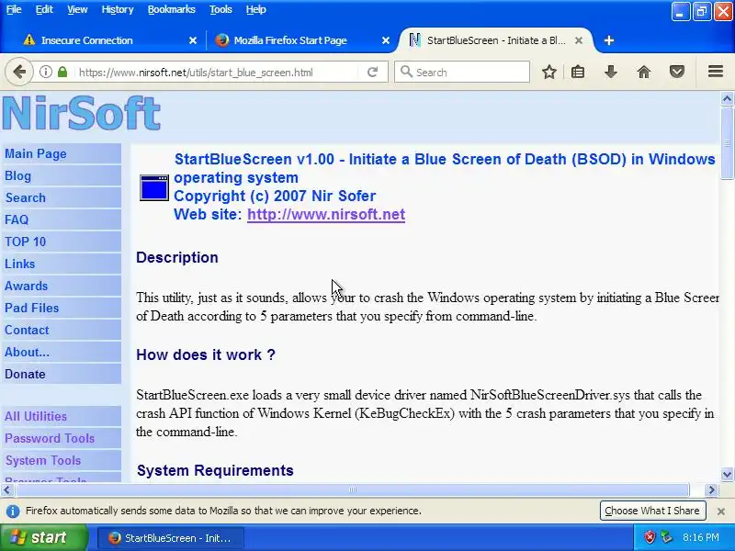
Task: Open the Downloads arrow icon
Action: pos(610,73)
